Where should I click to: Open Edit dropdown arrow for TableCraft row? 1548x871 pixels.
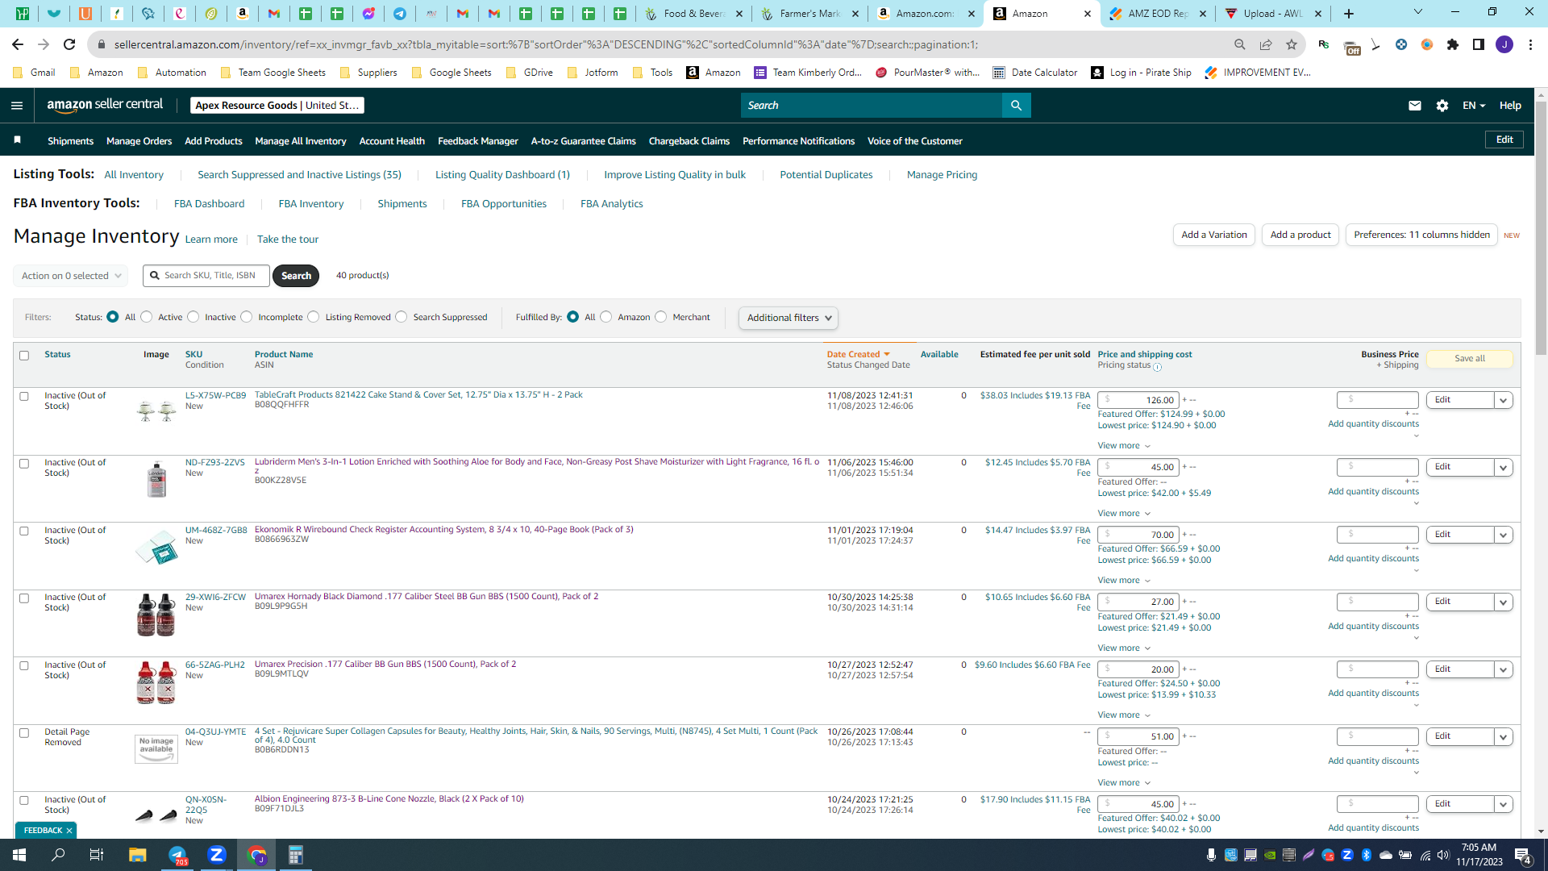tap(1504, 400)
